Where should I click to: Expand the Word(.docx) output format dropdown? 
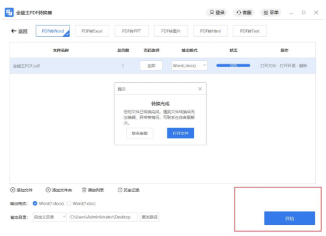(190, 66)
